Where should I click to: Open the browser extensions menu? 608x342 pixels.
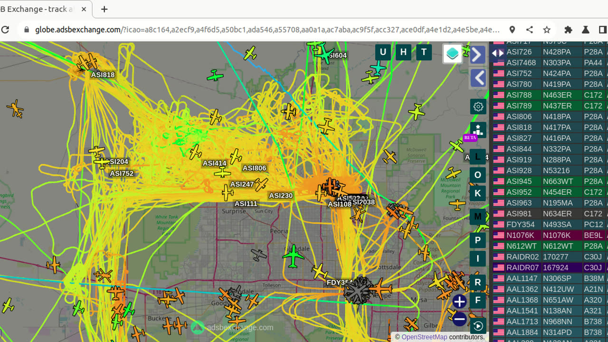tap(568, 29)
